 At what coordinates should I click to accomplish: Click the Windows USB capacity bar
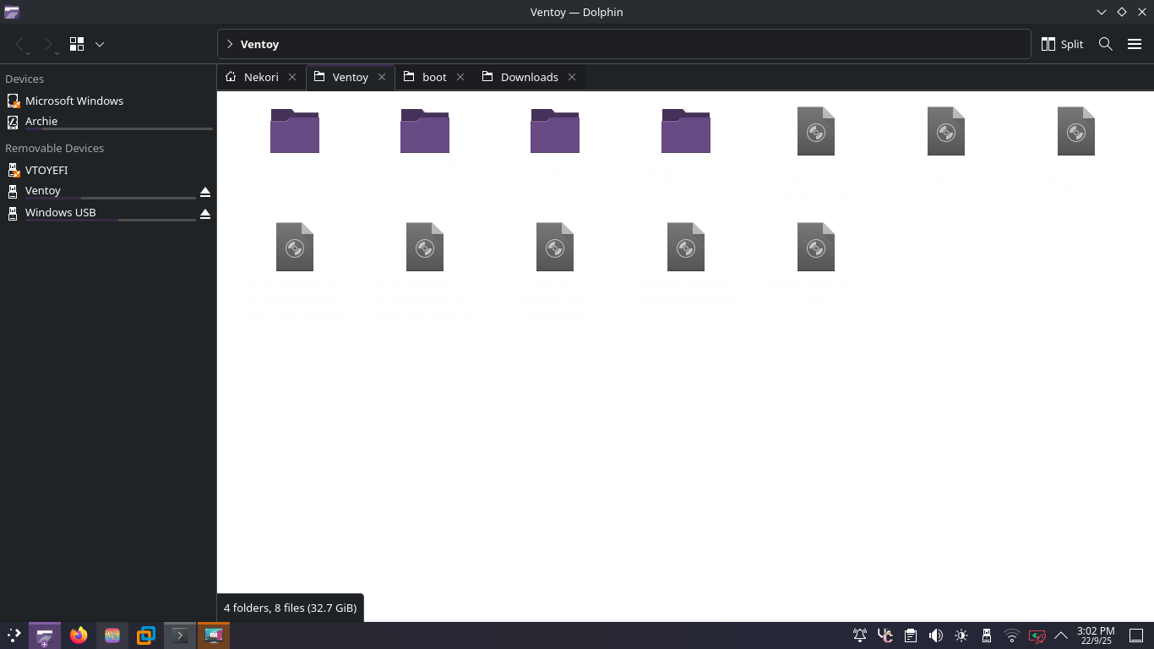(x=110, y=220)
